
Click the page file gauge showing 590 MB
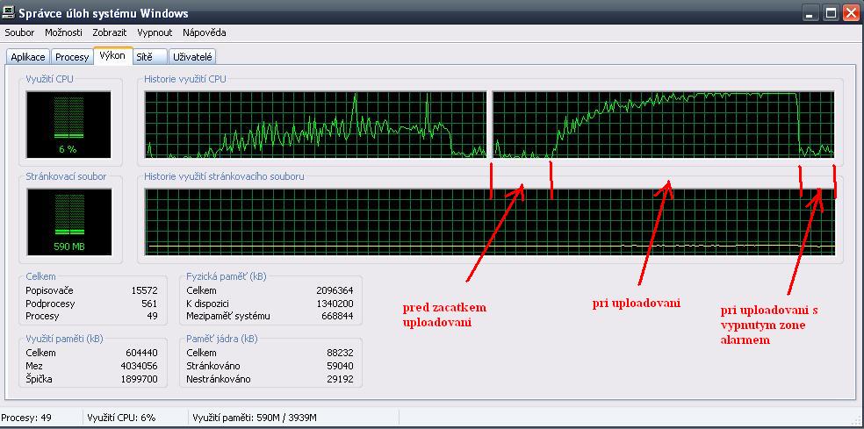point(68,222)
